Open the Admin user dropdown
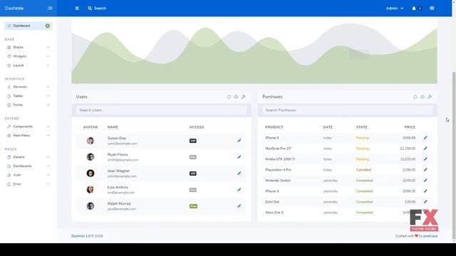 [395, 8]
